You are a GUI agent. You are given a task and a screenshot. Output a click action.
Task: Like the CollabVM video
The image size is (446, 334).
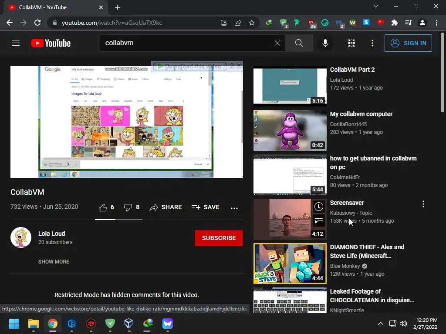pyautogui.click(x=106, y=207)
